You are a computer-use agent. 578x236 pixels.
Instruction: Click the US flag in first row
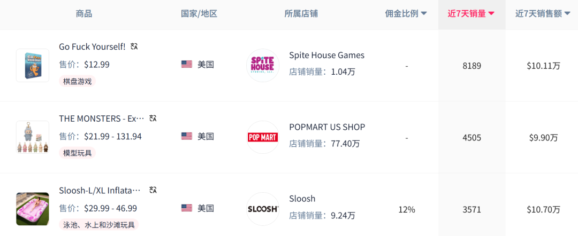click(x=187, y=65)
